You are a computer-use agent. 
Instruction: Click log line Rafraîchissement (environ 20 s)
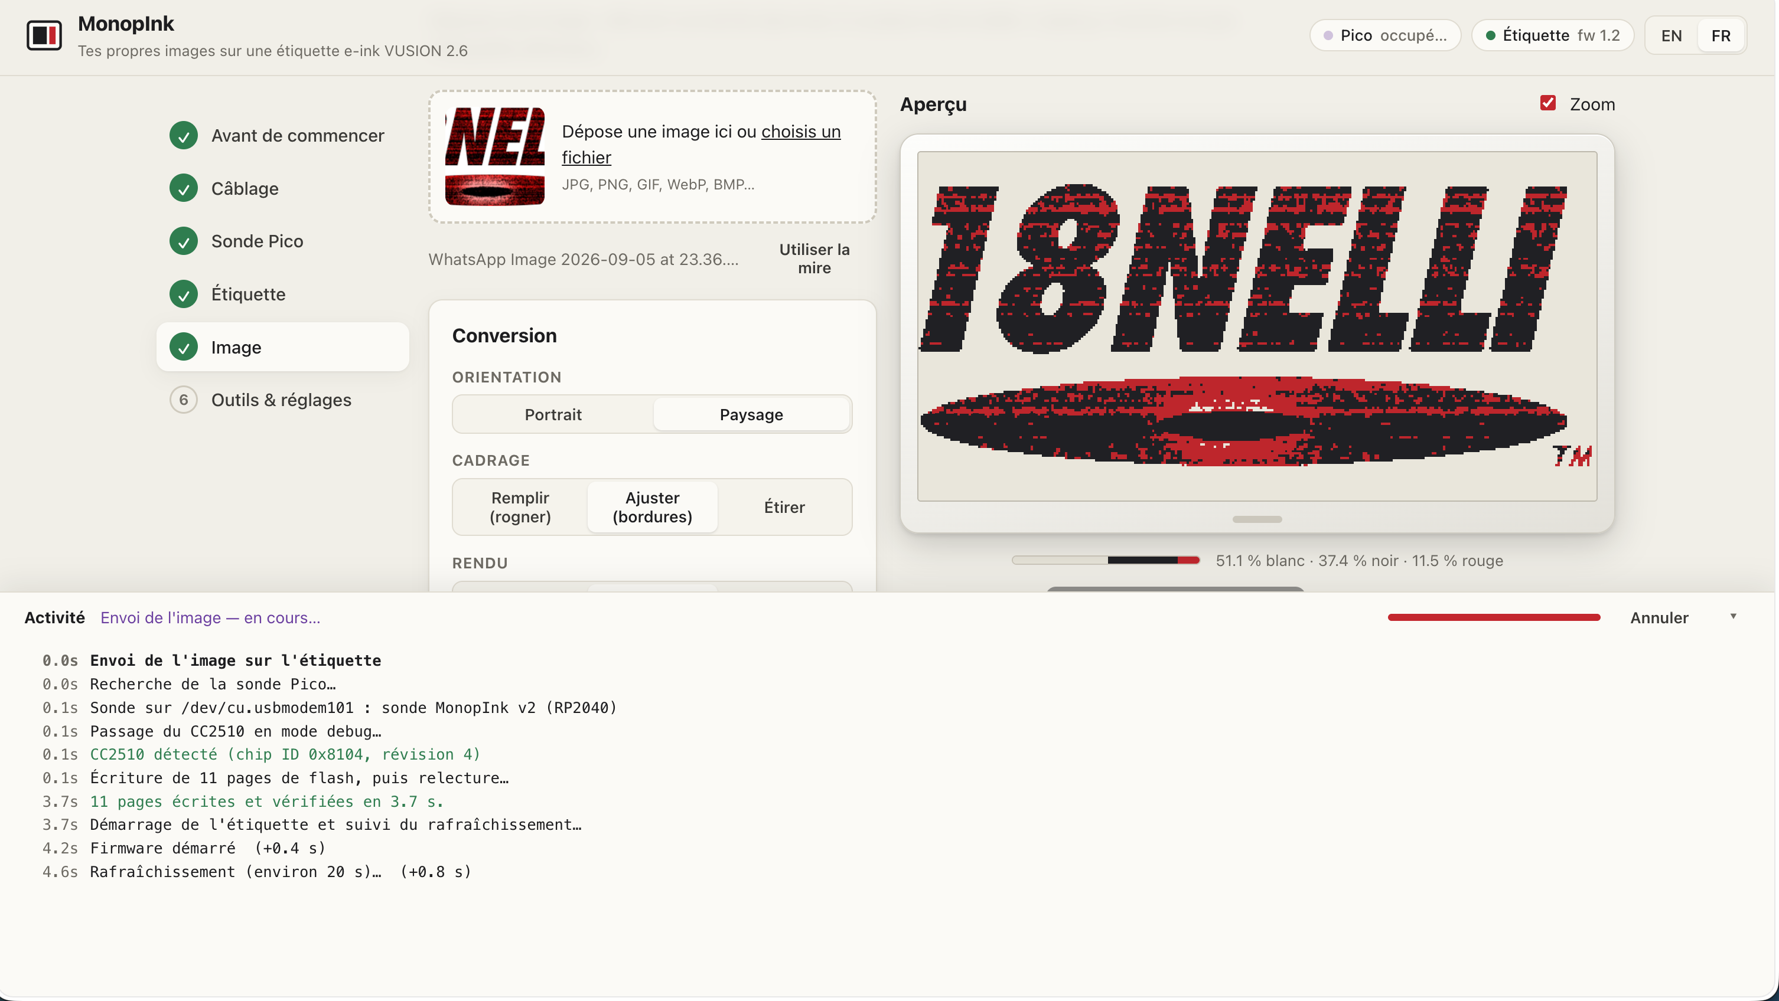click(x=281, y=872)
